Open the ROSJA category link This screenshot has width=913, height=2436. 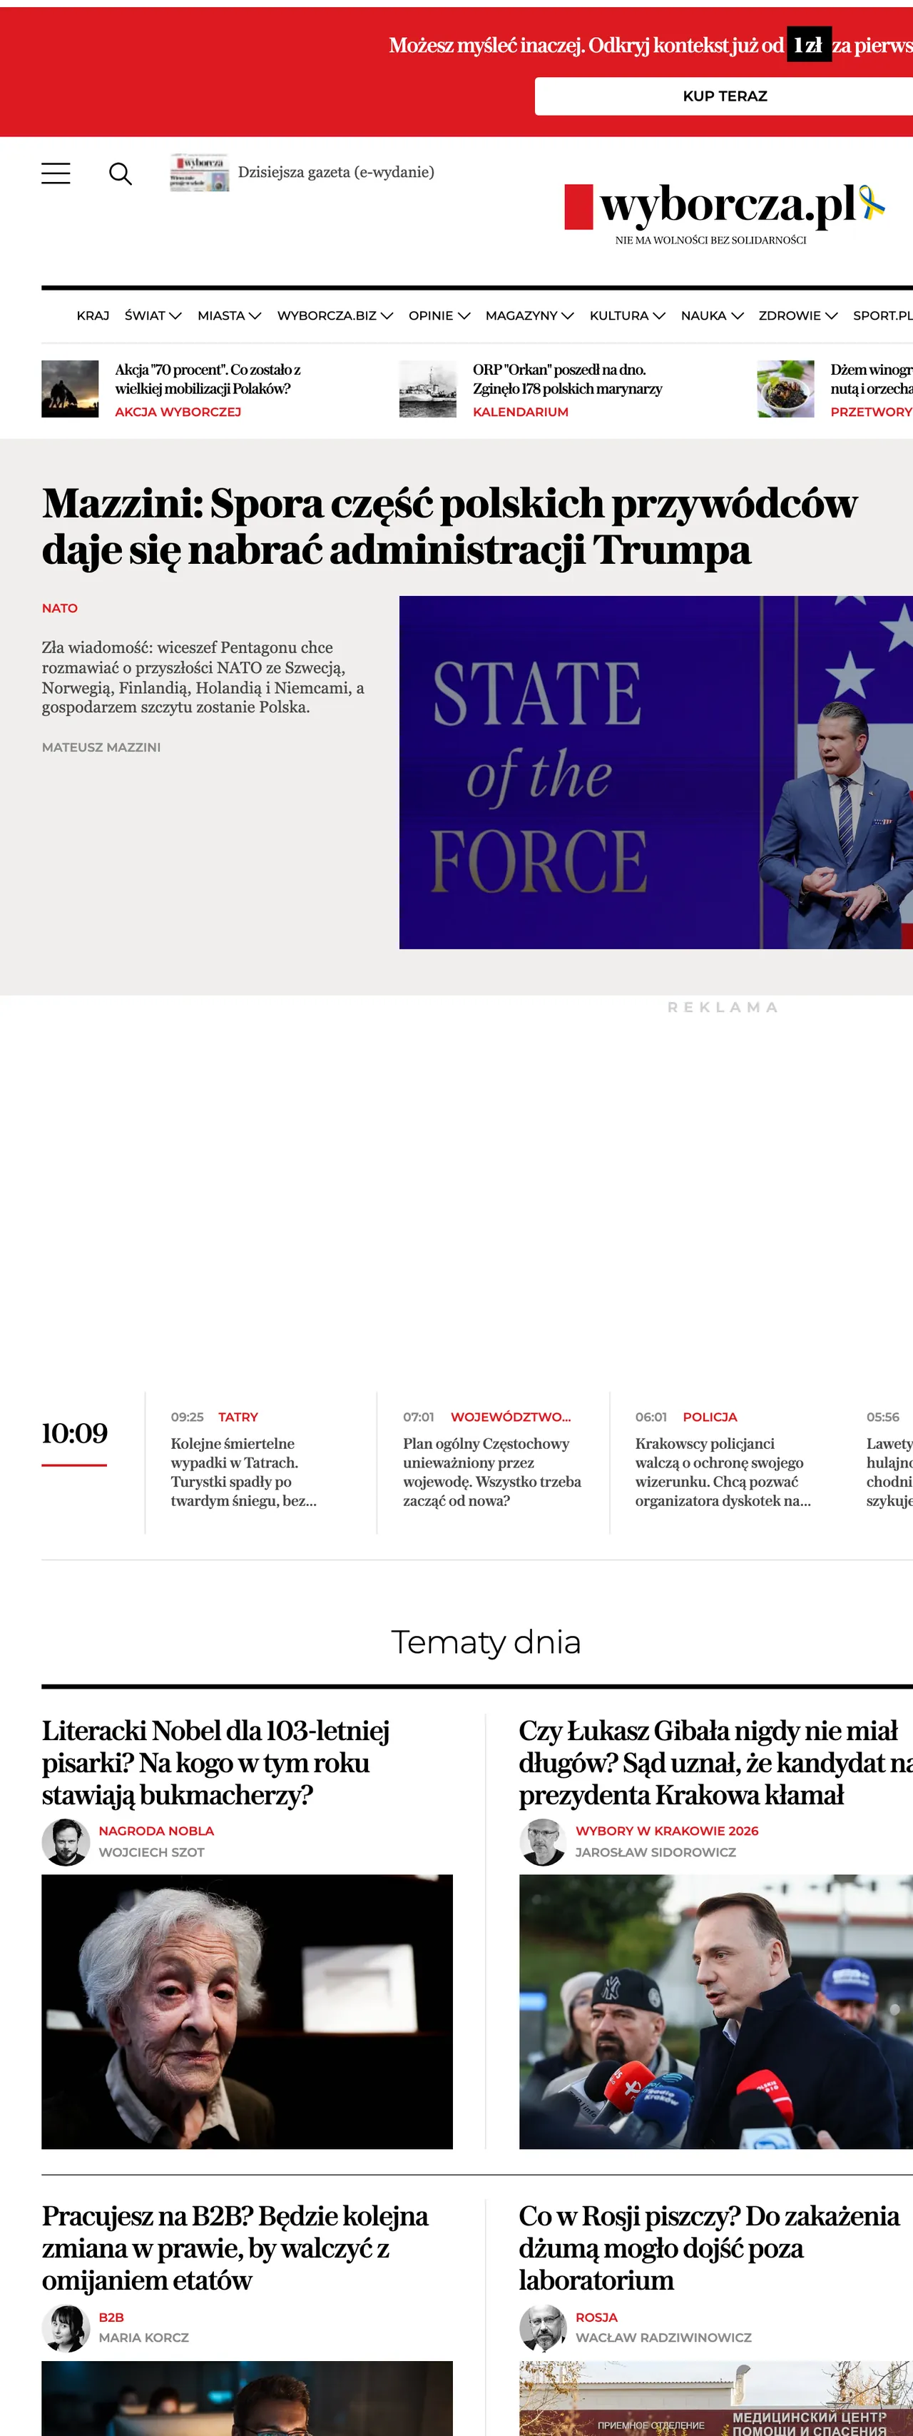596,2317
